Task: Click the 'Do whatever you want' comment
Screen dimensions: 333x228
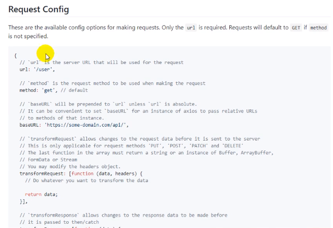Action: (87, 181)
